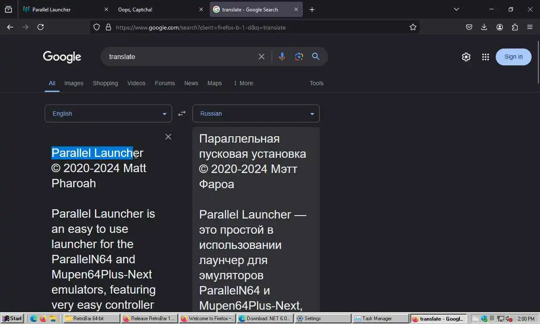Click into the Google search query field
Viewport: 540px width, 324px height.
[179, 57]
